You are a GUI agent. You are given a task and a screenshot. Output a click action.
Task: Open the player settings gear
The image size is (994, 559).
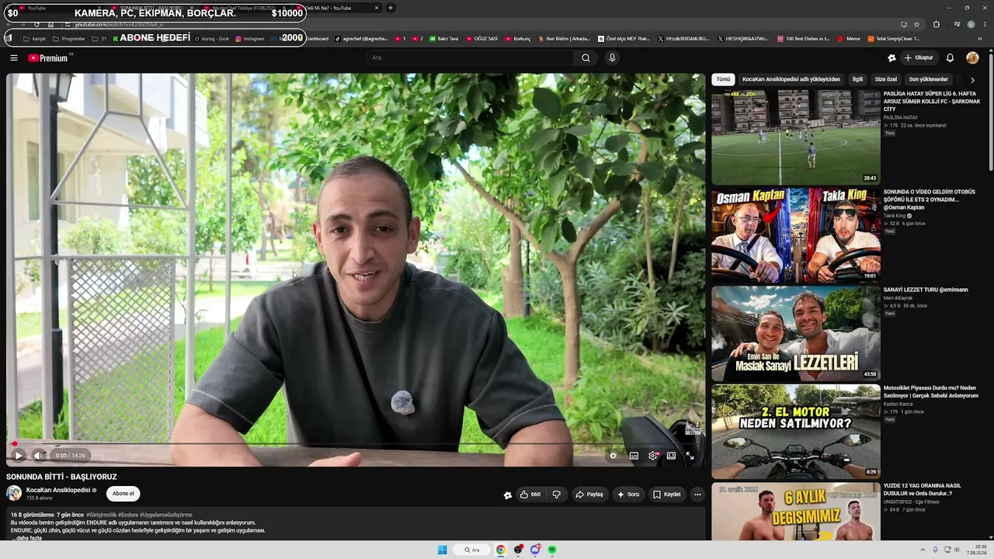[652, 456]
